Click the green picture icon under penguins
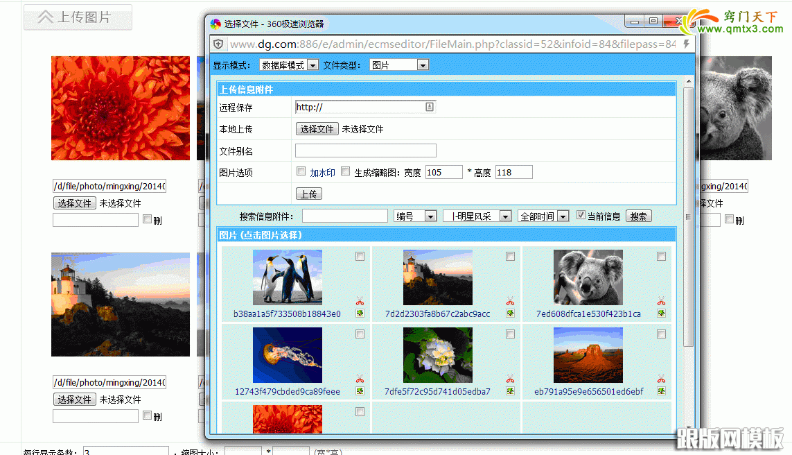 point(360,314)
